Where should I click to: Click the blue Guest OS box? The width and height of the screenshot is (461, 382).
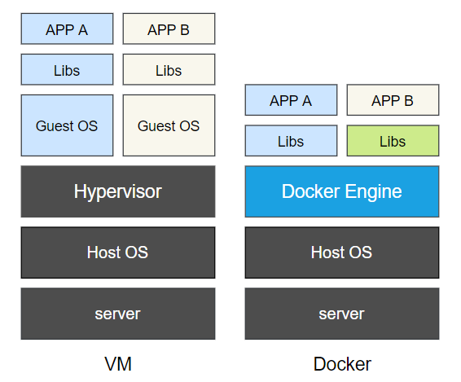tap(67, 125)
